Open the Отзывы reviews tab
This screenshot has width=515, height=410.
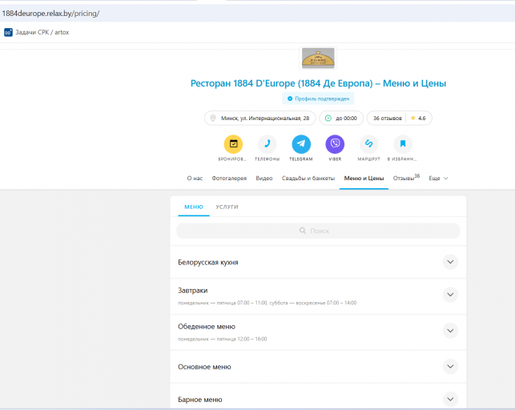[406, 178]
